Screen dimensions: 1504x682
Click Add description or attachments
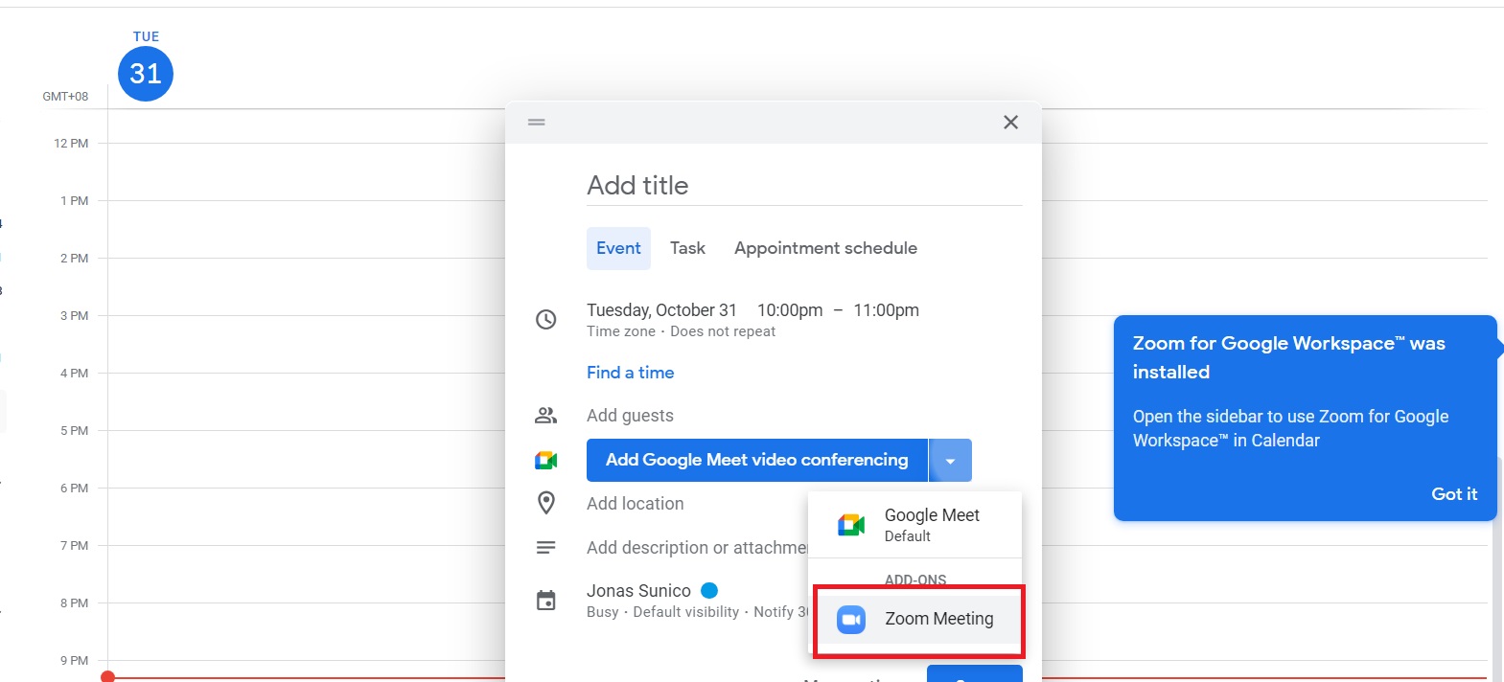click(x=697, y=548)
